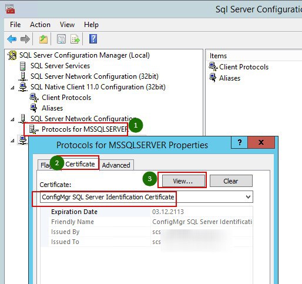Viewport: 302px width, 284px height.
Task: Click the 03.12.2113 expiration value
Action: pyautogui.click(x=168, y=212)
